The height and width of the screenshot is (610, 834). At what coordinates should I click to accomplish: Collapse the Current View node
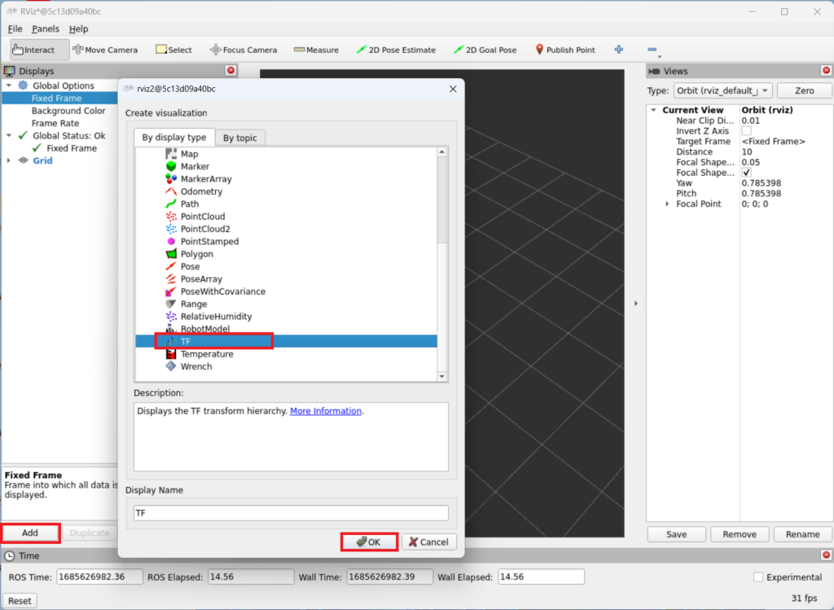click(x=654, y=110)
